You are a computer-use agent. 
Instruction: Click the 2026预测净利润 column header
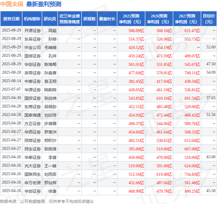[x=159, y=19]
